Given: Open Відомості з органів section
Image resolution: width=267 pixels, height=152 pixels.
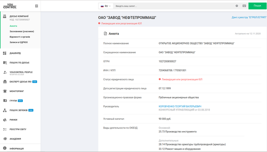Looking at the screenshot, I should point(20,37).
